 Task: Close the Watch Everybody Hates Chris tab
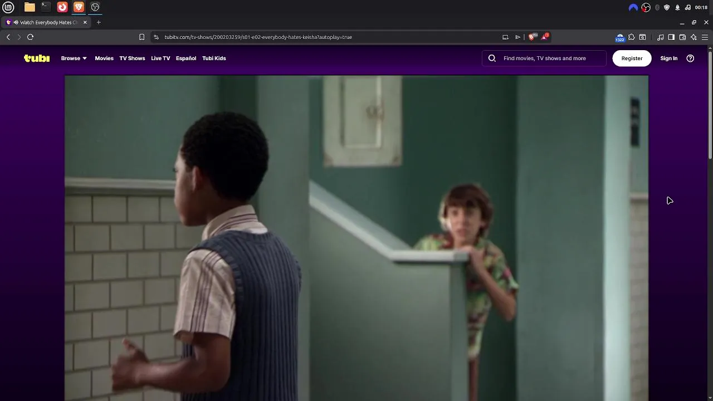point(85,22)
